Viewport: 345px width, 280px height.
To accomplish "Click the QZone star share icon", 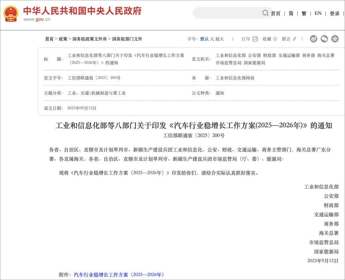I will 335,39.
